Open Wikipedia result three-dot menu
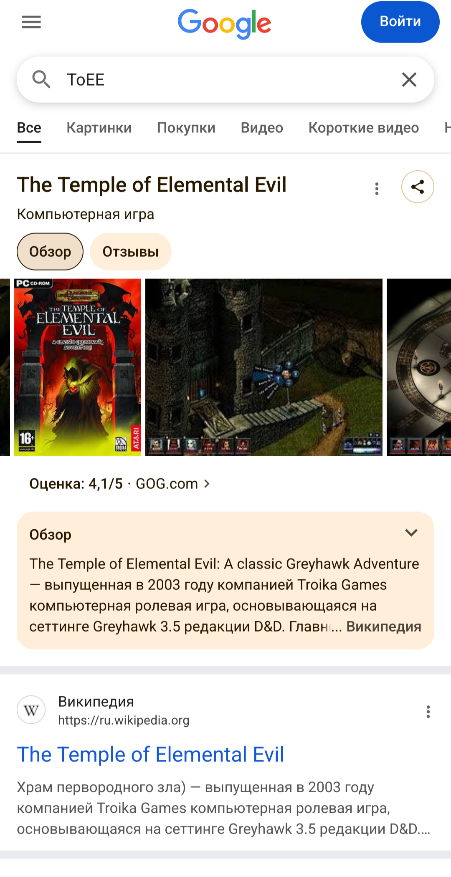The height and width of the screenshot is (877, 451). coord(428,712)
